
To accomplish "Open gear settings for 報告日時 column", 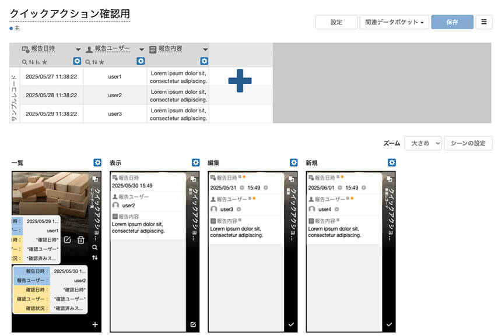I will coord(77,61).
